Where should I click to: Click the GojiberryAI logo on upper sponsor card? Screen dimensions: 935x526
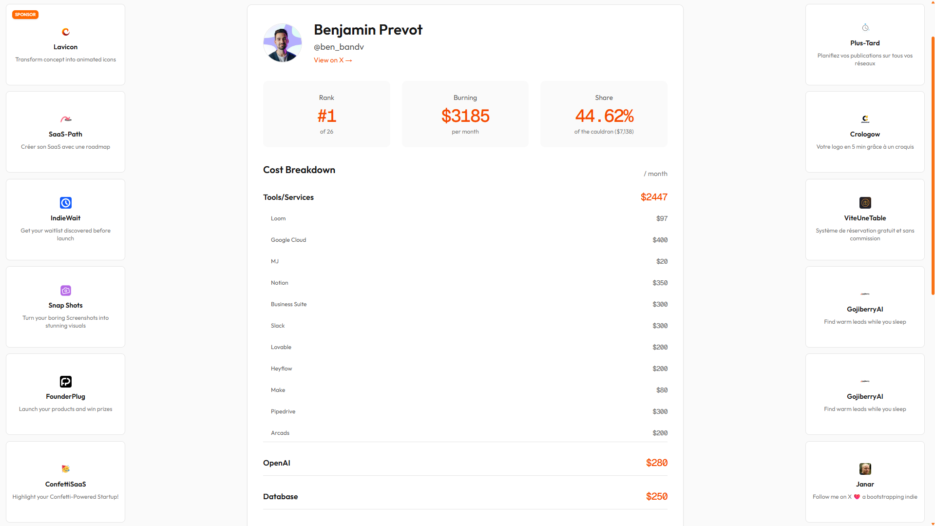tap(865, 294)
